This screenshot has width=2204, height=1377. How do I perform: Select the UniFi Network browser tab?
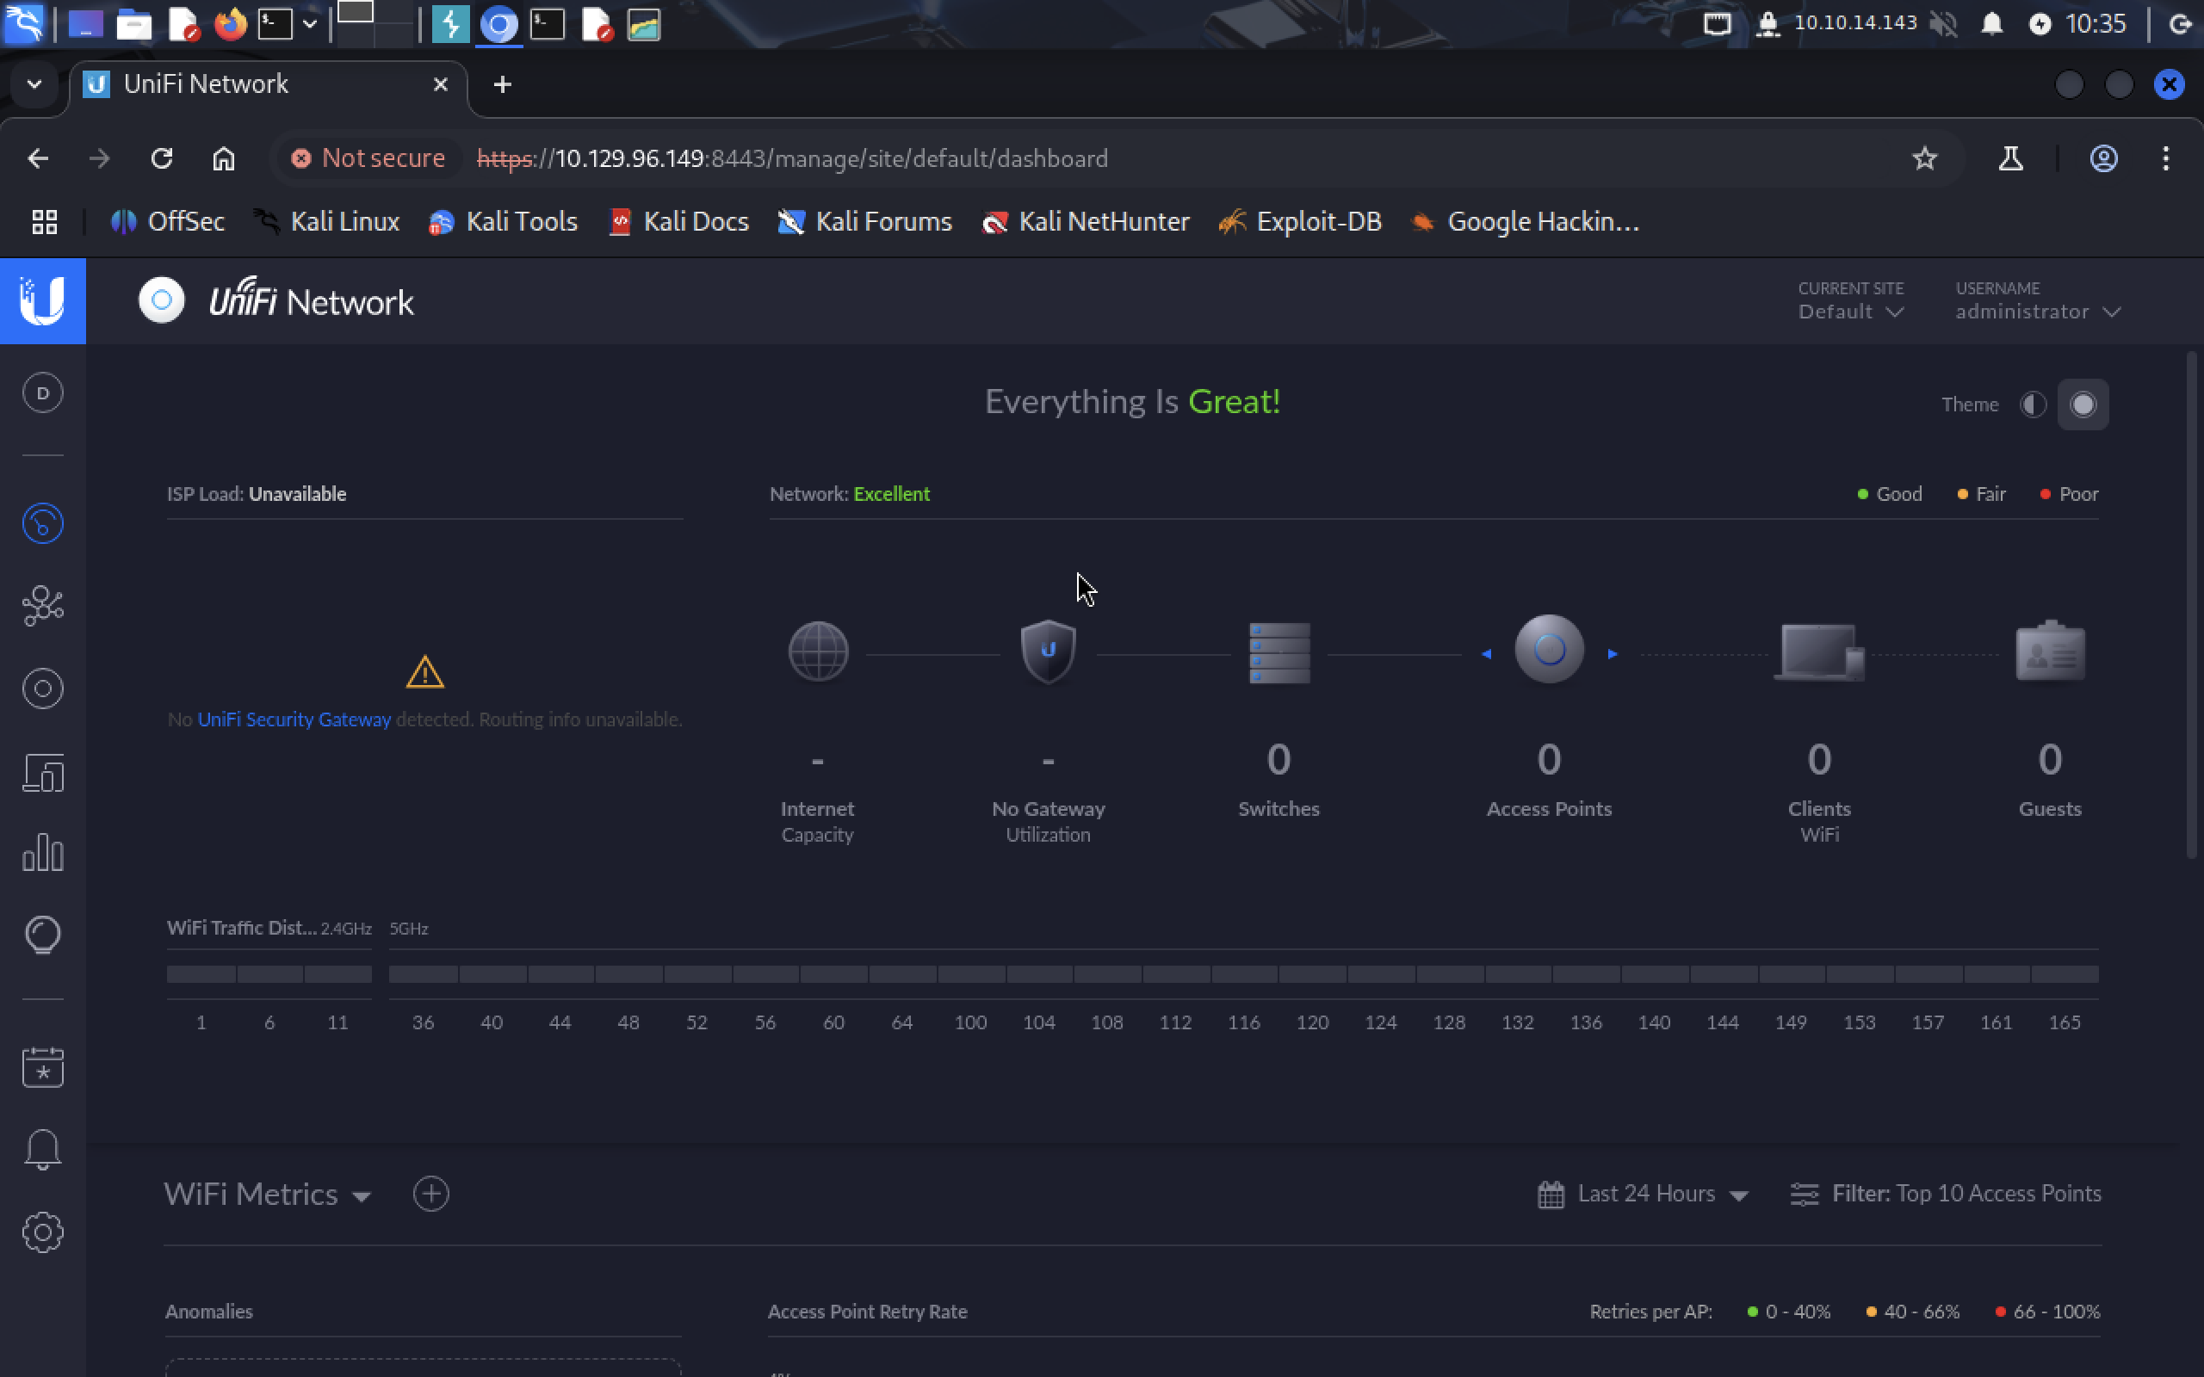(x=268, y=84)
